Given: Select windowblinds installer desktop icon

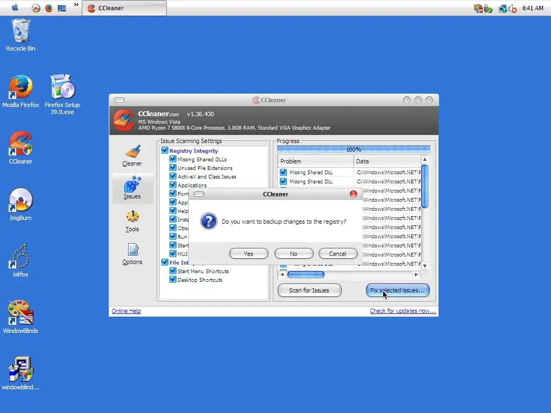Looking at the screenshot, I should 20,373.
